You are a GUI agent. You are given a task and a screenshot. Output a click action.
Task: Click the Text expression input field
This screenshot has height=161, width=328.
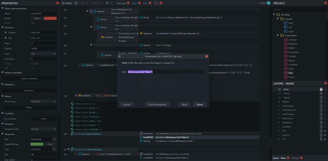coord(166,72)
